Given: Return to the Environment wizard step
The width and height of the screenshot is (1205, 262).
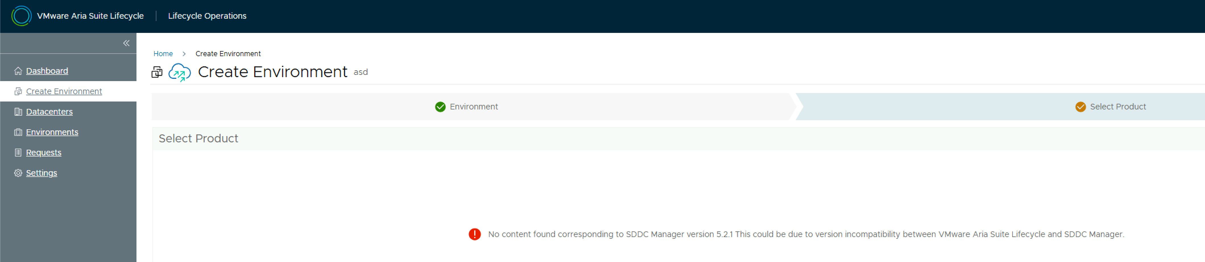Looking at the screenshot, I should point(473,107).
